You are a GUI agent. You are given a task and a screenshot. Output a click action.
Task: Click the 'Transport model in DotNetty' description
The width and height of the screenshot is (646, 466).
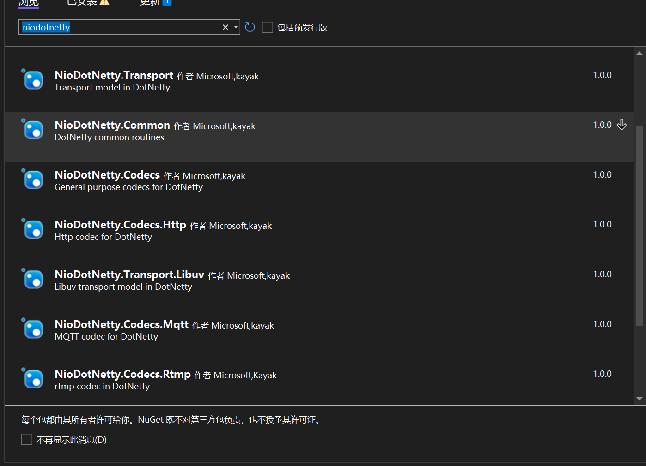[112, 88]
